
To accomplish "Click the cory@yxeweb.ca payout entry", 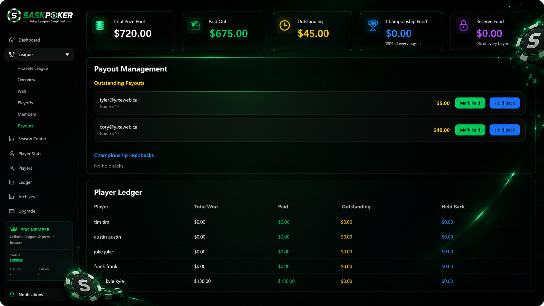I will pyautogui.click(x=310, y=130).
